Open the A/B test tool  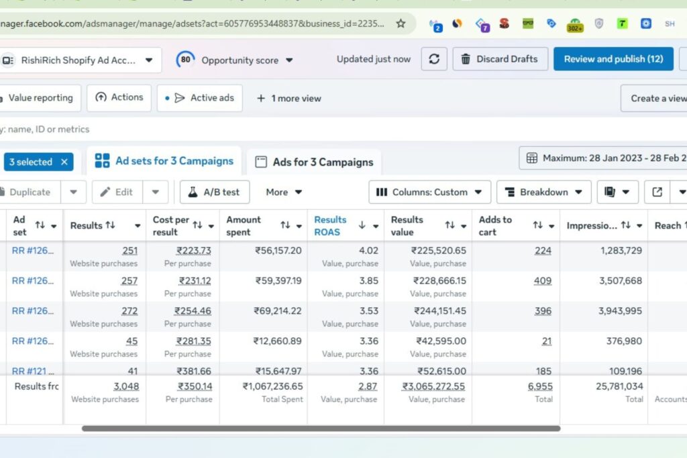(214, 192)
